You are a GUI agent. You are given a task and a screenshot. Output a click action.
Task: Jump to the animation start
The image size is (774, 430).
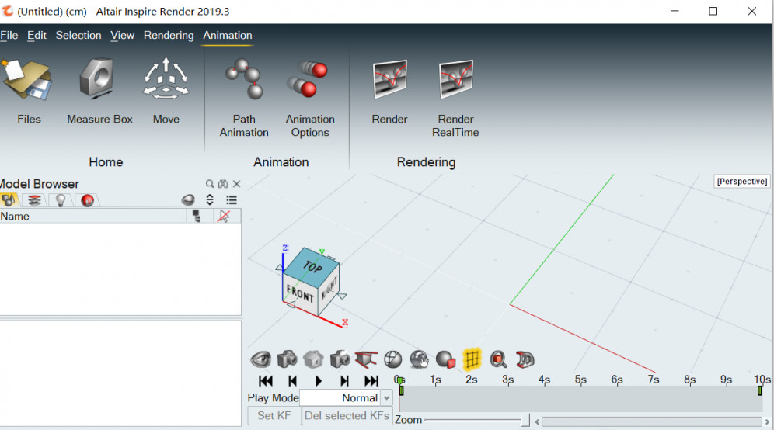pos(266,380)
